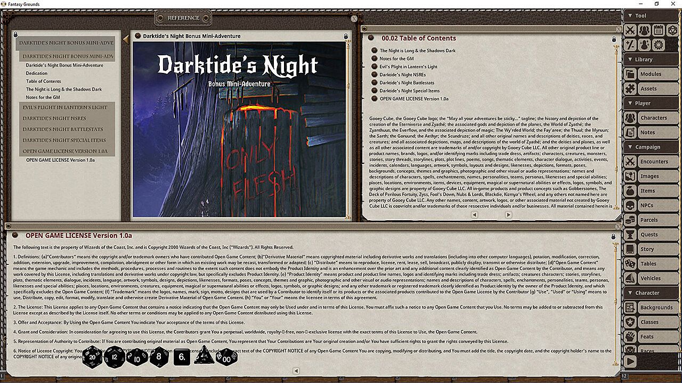Screen dimensions: 682x383
Task: Click the Characters heads icon
Action: point(630,118)
